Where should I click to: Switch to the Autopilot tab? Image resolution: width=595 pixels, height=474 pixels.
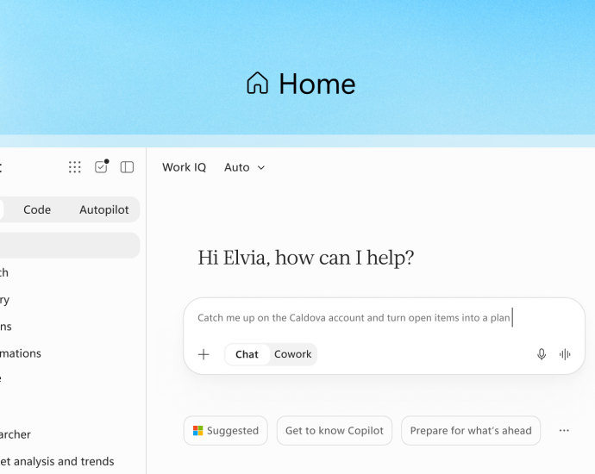pyautogui.click(x=104, y=209)
